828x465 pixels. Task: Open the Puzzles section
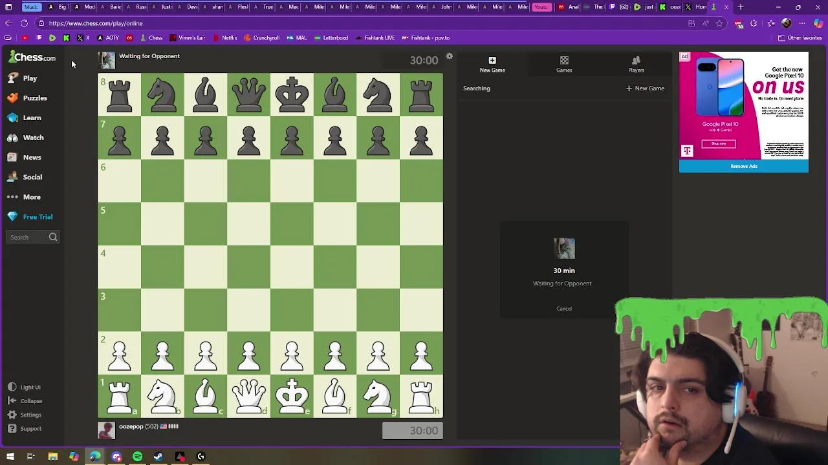(x=27, y=98)
